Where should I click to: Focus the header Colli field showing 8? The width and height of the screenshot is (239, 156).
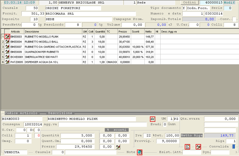230,25
